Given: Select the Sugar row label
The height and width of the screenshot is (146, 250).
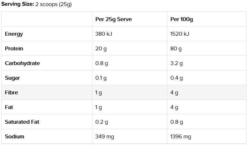Looking at the screenshot, I should click(x=12, y=78).
